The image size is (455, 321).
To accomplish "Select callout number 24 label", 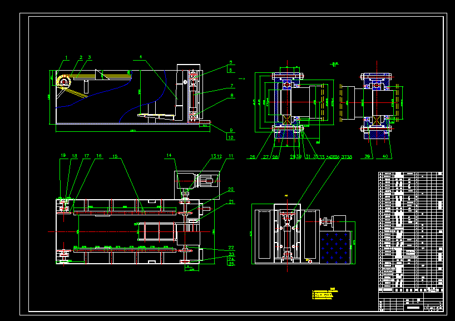I will (x=231, y=259).
